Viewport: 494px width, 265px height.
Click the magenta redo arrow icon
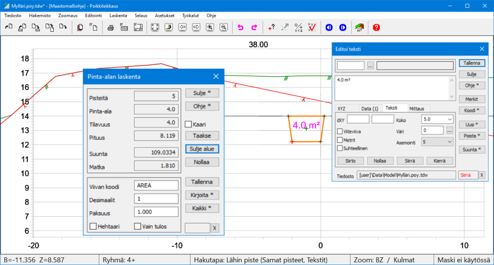click(254, 27)
